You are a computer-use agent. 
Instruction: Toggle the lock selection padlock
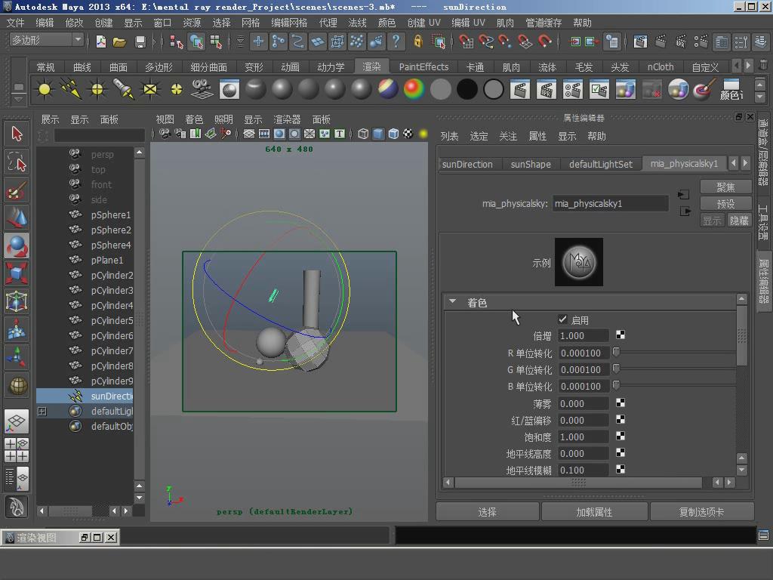417,42
